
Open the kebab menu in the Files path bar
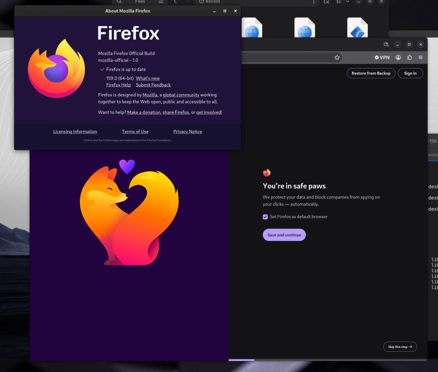(x=314, y=2)
